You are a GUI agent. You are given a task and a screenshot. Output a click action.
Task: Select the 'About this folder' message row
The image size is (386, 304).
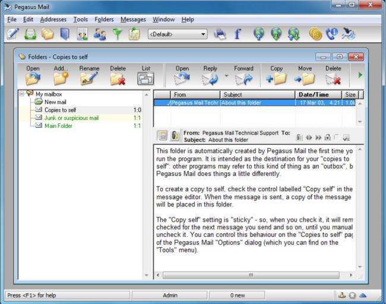pyautogui.click(x=254, y=103)
